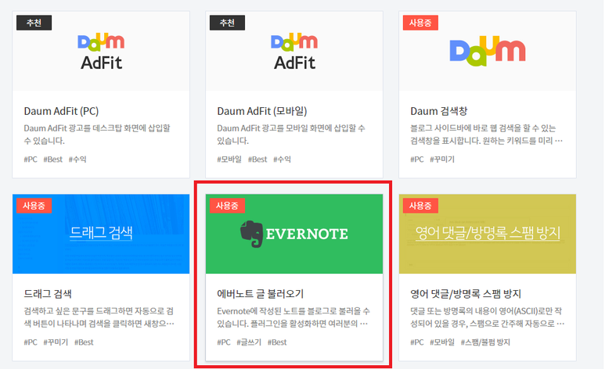Open the Daum AdFit (모바일) plugin title
Screen dimensions: 605x369
pyautogui.click(x=262, y=111)
